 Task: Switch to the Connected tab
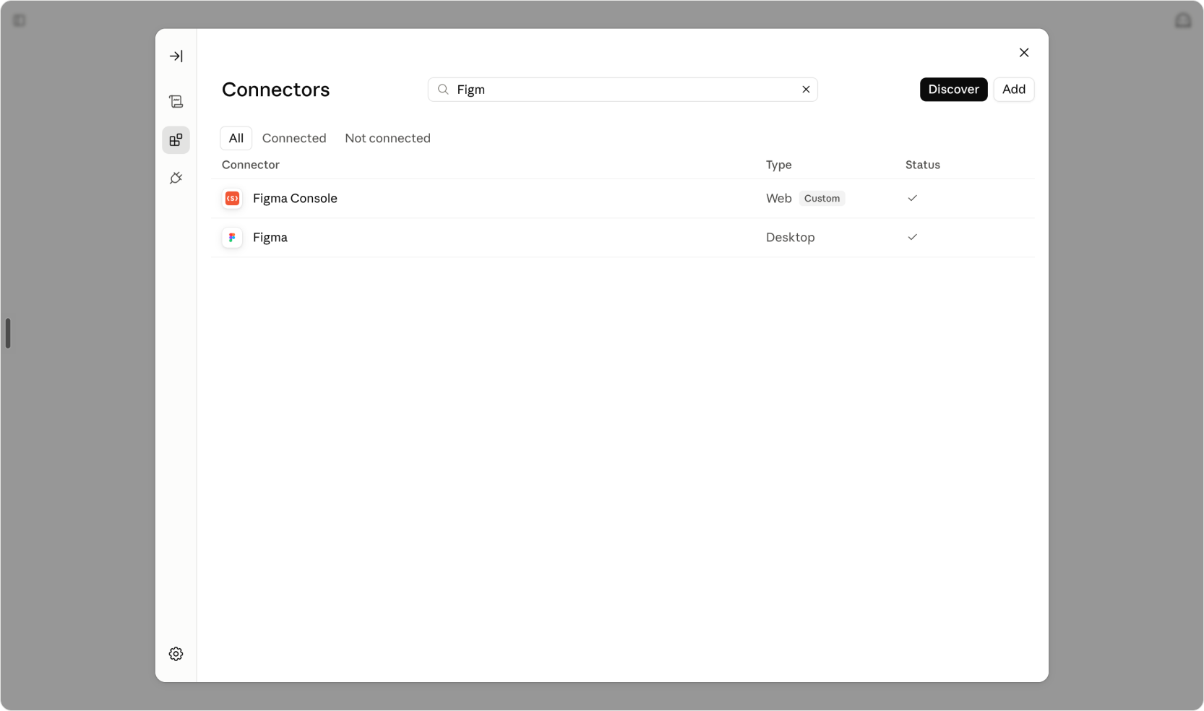(294, 138)
